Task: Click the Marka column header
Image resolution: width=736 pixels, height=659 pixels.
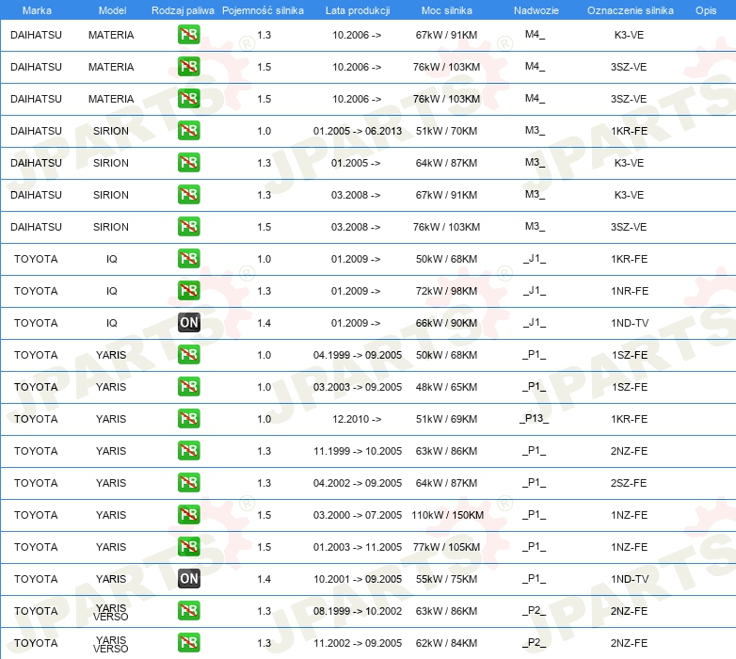Action: coord(37,10)
